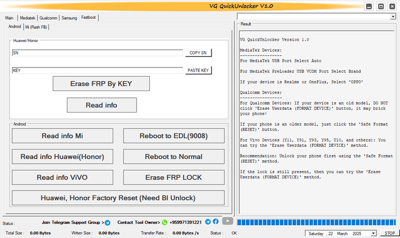This screenshot has height=238, width=400.
Task: Click the KEY input field
Action: pos(97,70)
